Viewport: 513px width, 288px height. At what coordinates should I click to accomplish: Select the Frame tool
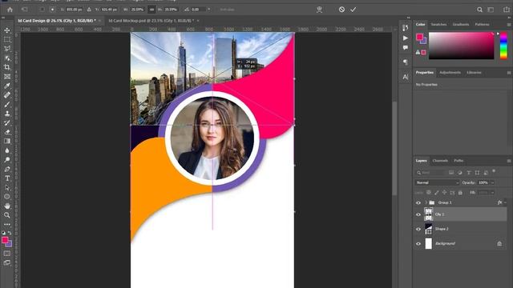tap(7, 77)
